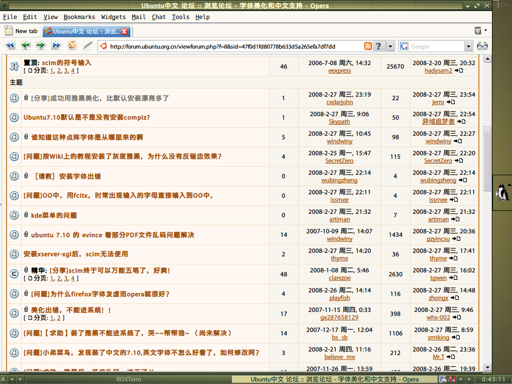This screenshot has height=384, width=512.
Task: Click the Fast Forward navigation button
Action: click(x=57, y=45)
